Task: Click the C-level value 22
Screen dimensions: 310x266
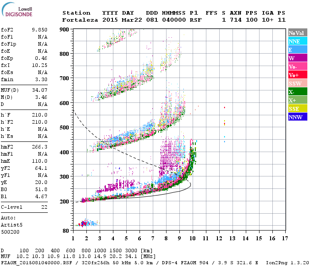Action: 44,207
